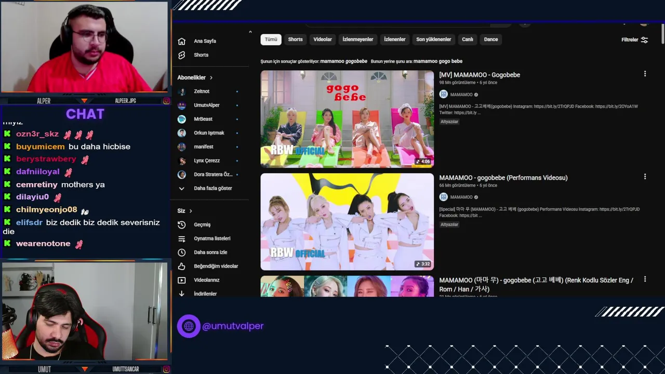
Task: Open options menu for Renk Kodlu Sözler video
Action: (x=645, y=279)
